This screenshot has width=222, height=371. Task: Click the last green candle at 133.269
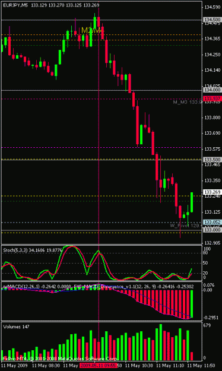pyautogui.click(x=192, y=202)
